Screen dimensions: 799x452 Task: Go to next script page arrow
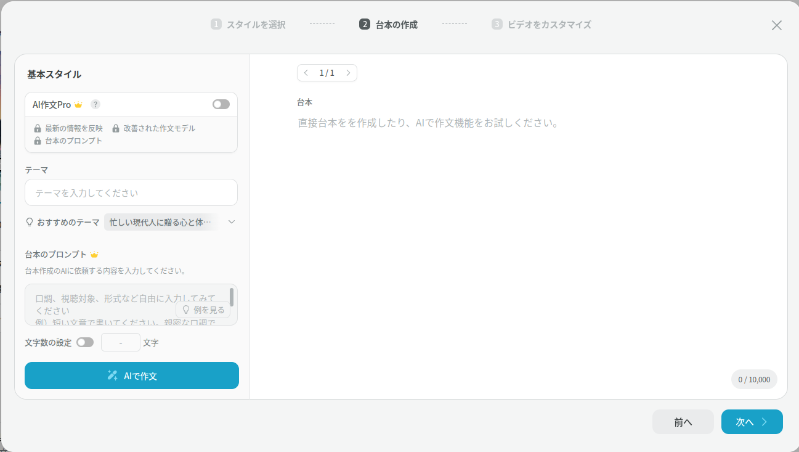coord(348,73)
